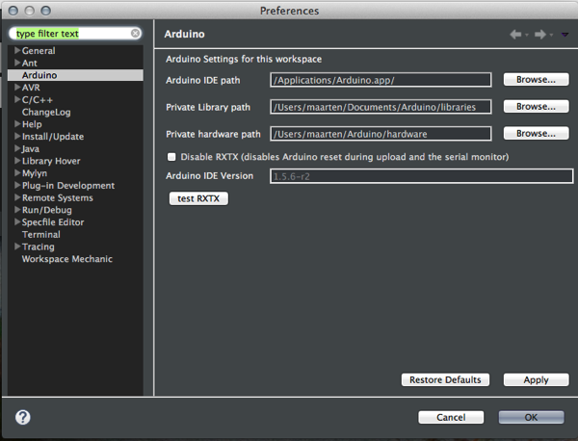The image size is (578, 441).
Task: Select ChangeLog in the preferences tree
Action: 46,112
